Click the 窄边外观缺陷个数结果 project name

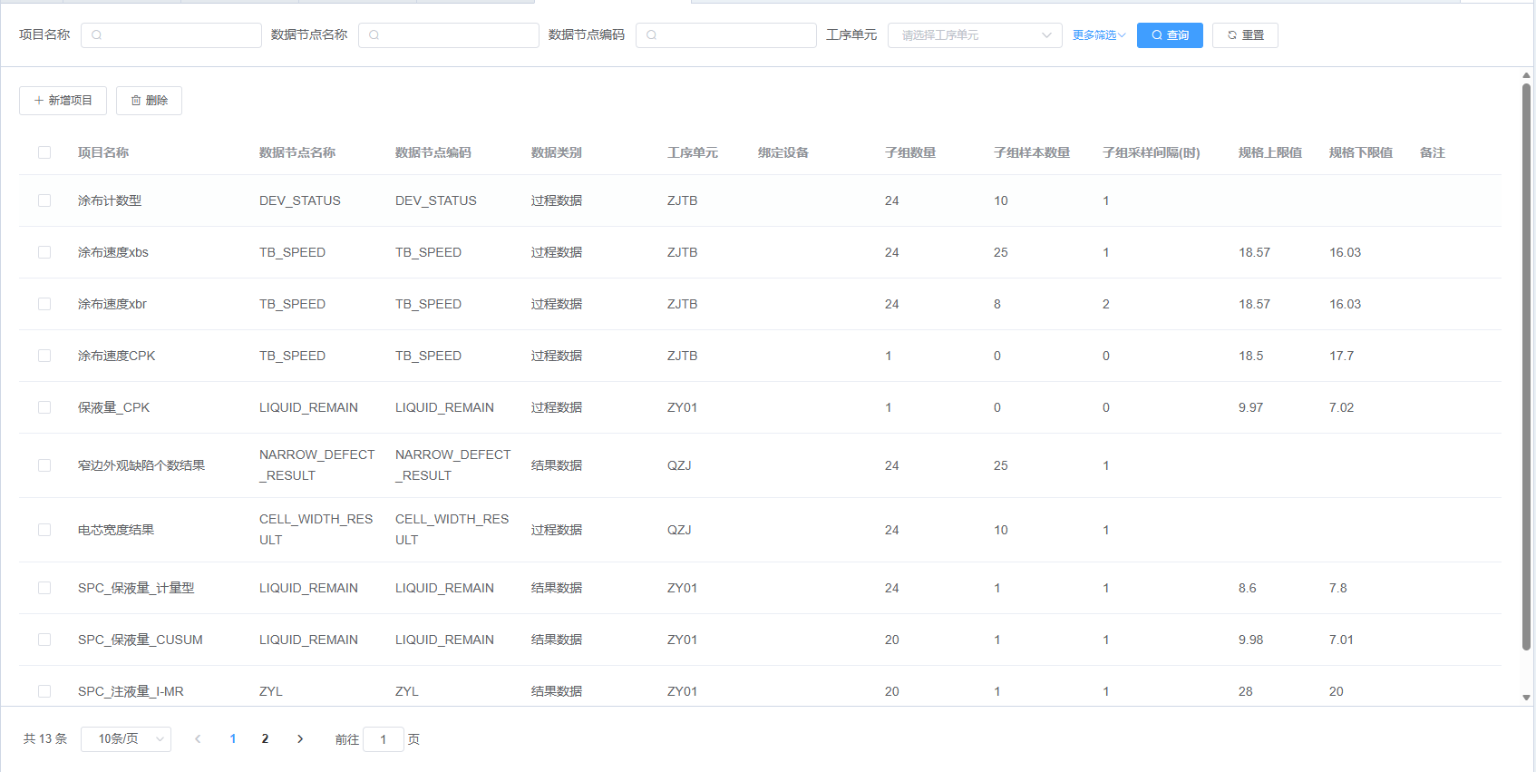141,465
